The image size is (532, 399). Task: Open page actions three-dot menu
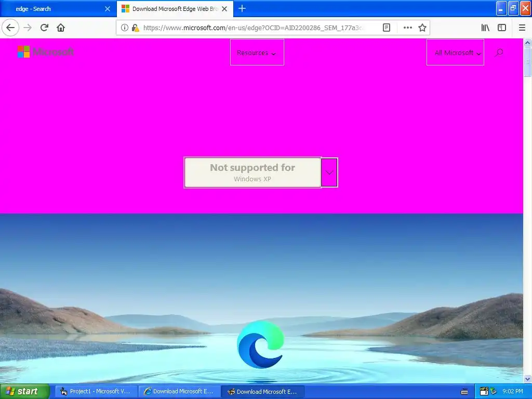coord(407,28)
